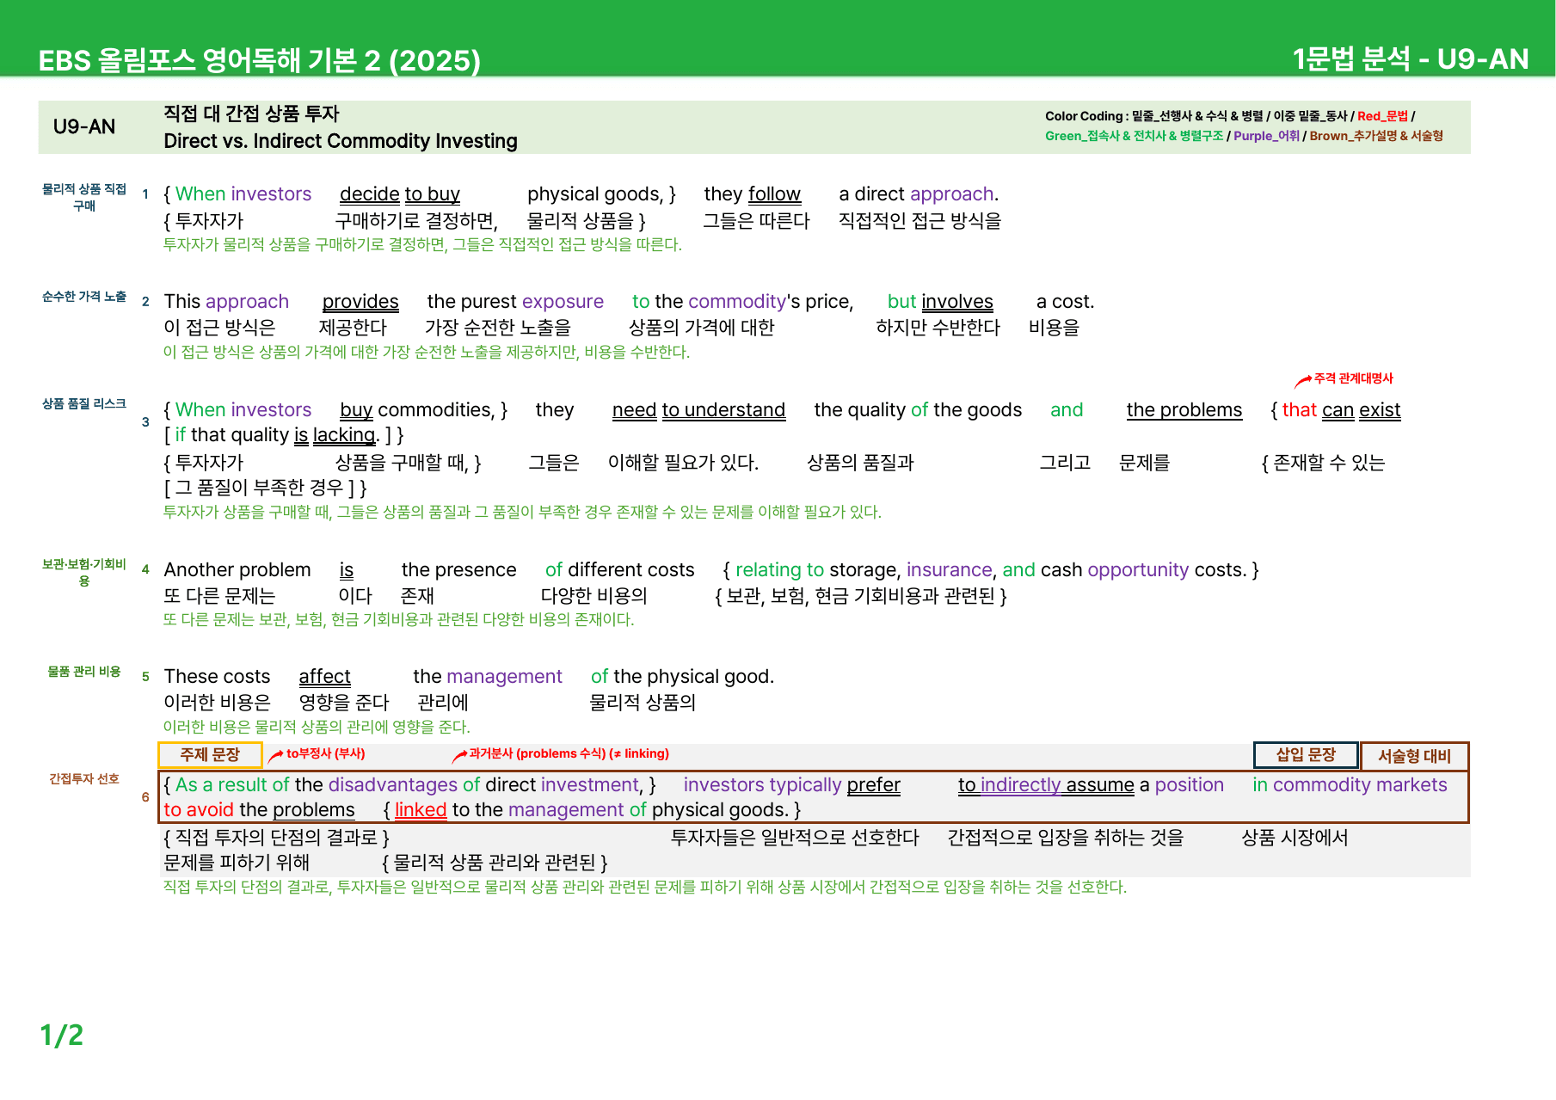Click 'of the physical good.' phrase
Image resolution: width=1556 pixels, height=1100 pixels.
[682, 677]
